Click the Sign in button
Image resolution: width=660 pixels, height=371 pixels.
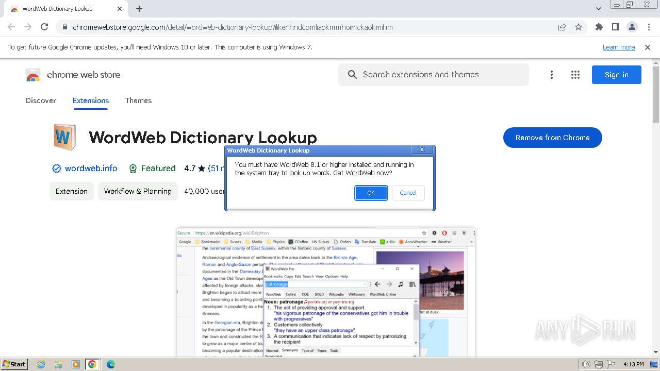(616, 75)
